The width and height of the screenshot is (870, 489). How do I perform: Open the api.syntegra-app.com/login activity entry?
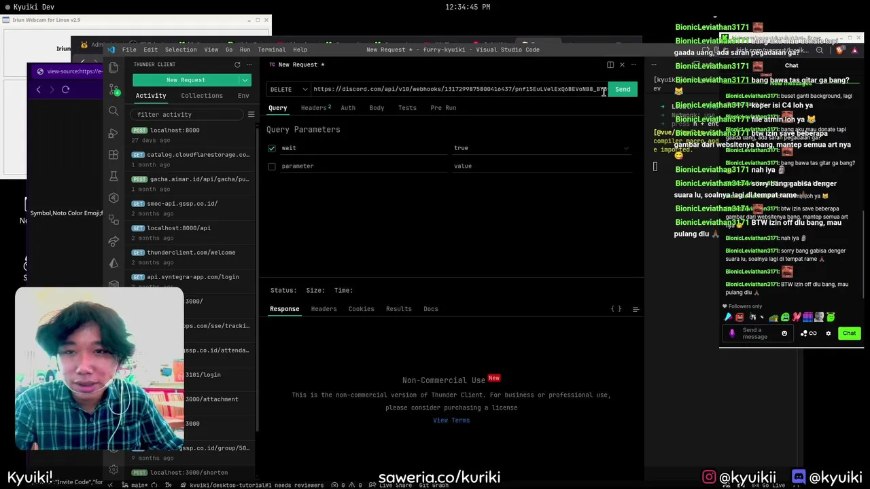tap(190, 281)
